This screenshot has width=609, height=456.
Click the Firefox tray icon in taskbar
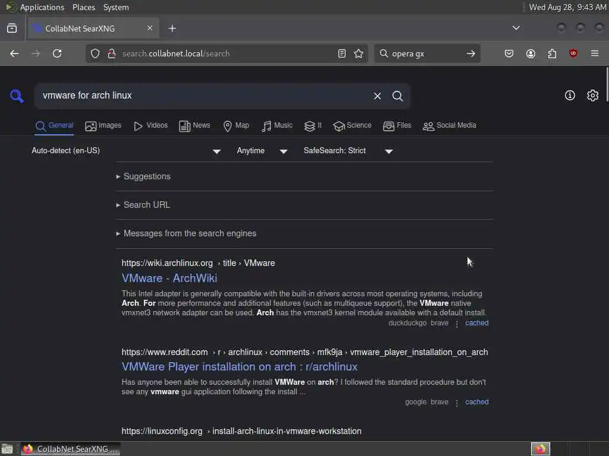pyautogui.click(x=540, y=449)
